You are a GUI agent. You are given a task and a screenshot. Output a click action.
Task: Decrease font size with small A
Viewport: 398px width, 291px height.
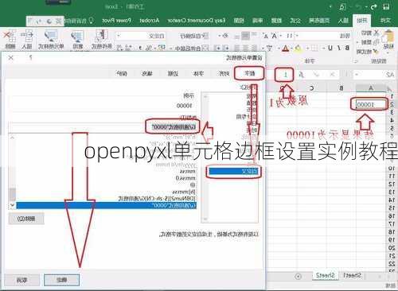266,36
